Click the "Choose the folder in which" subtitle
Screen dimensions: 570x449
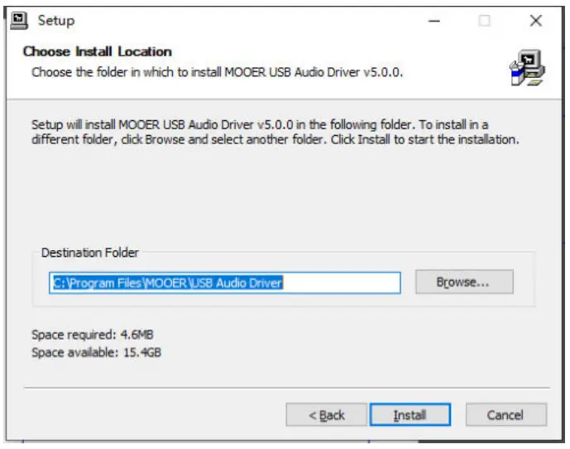[x=217, y=72]
